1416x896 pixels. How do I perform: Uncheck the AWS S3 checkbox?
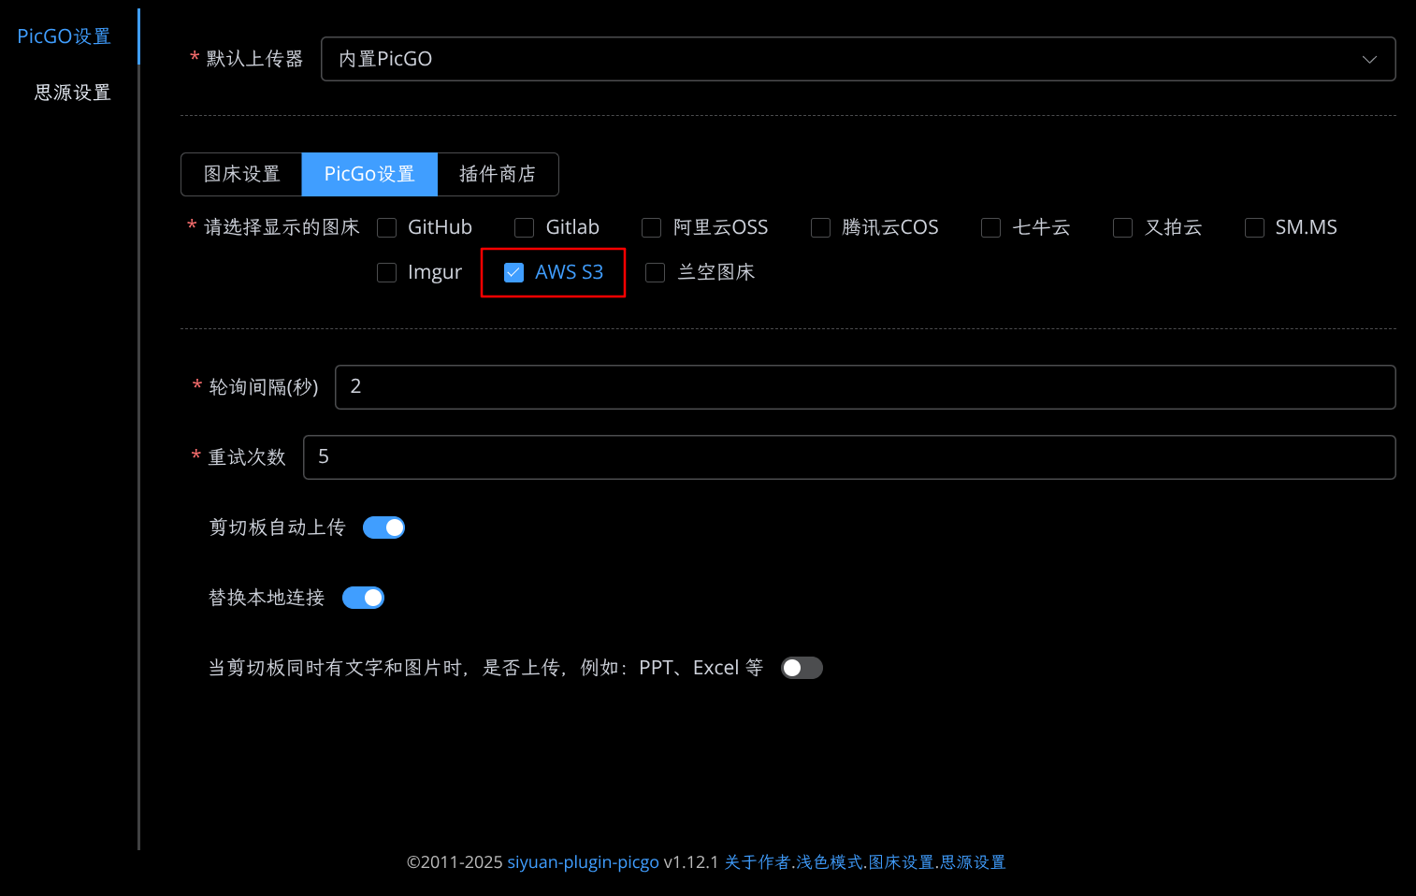pyautogui.click(x=513, y=272)
